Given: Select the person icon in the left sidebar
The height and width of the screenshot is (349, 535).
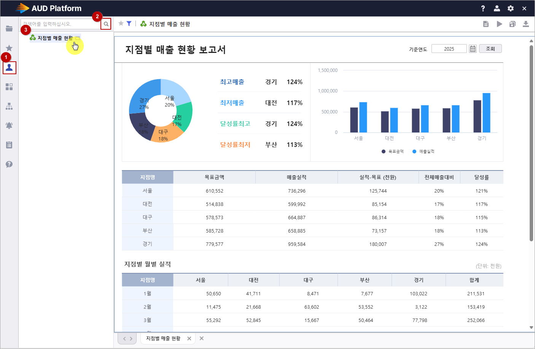Looking at the screenshot, I should 9,68.
